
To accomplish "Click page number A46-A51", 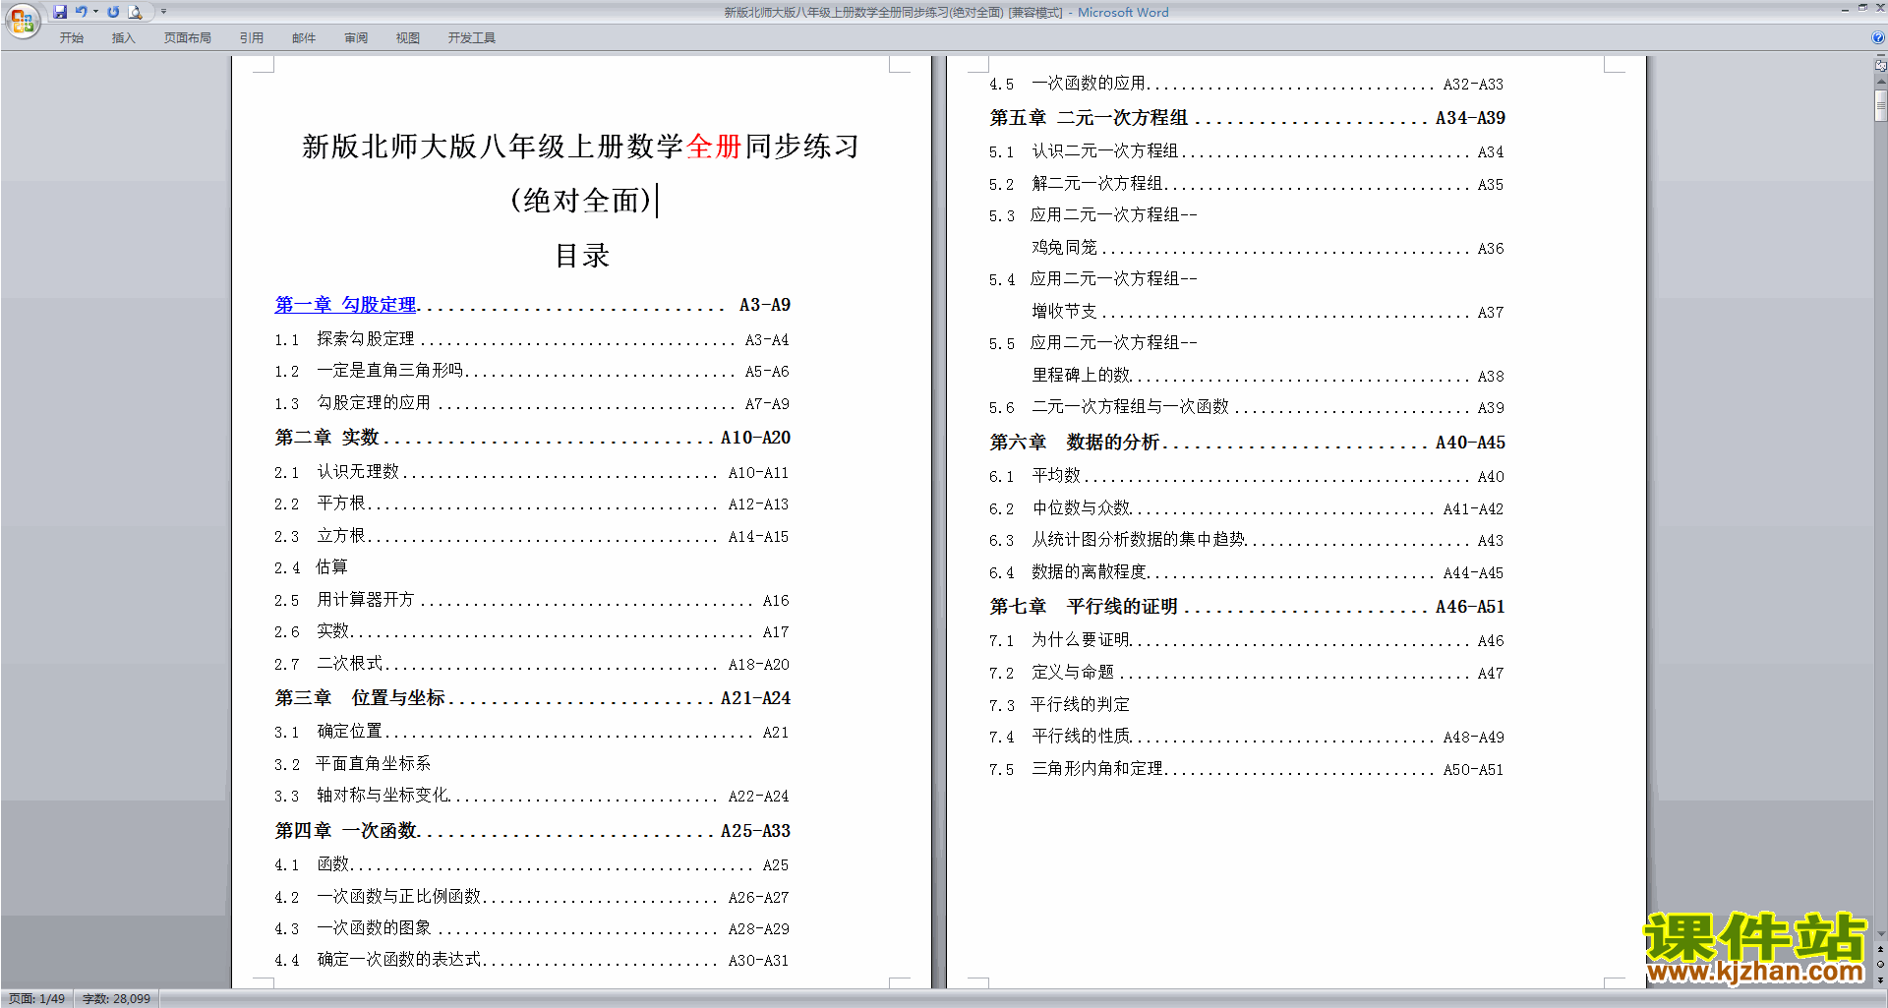I will (1470, 607).
